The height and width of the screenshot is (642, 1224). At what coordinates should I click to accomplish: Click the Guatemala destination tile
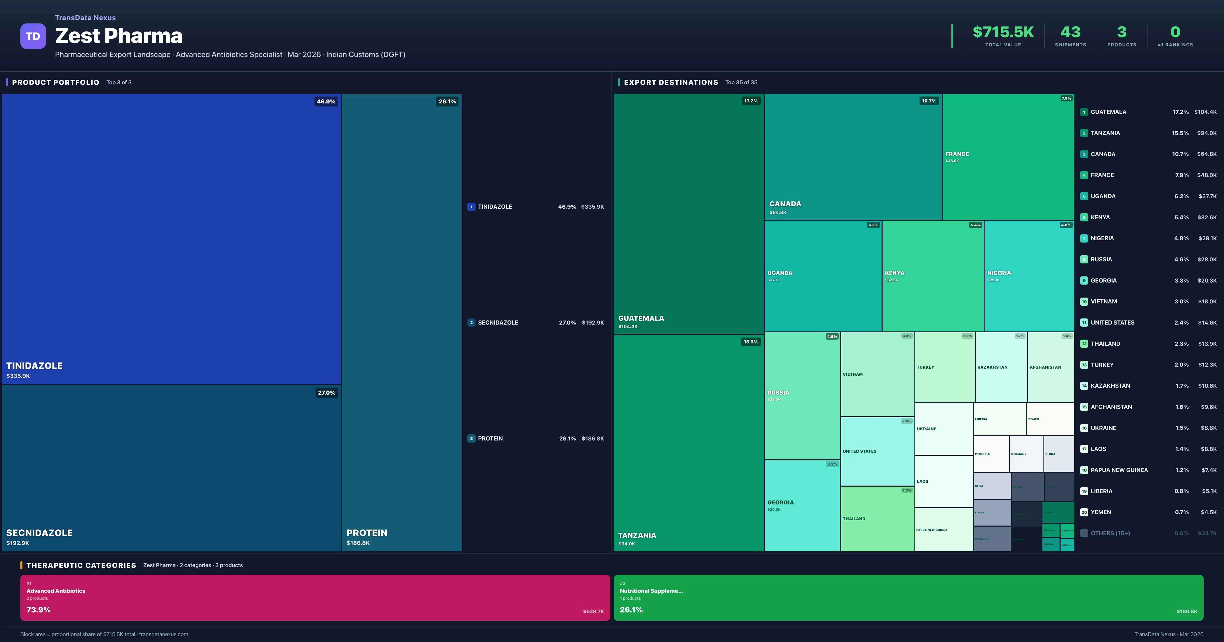coord(688,214)
